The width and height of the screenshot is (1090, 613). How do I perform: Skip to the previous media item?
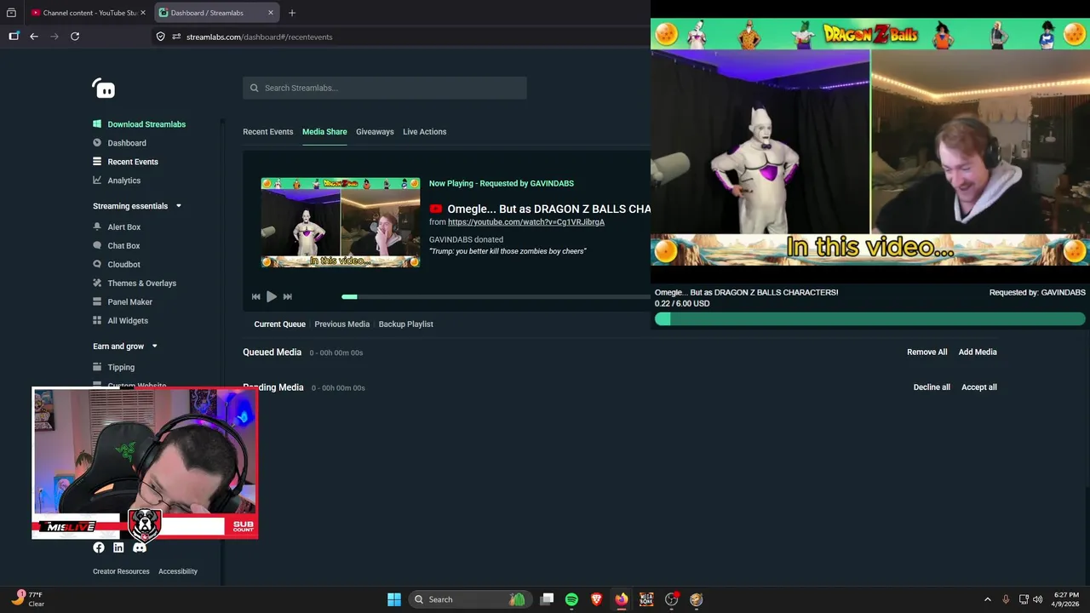pos(255,296)
